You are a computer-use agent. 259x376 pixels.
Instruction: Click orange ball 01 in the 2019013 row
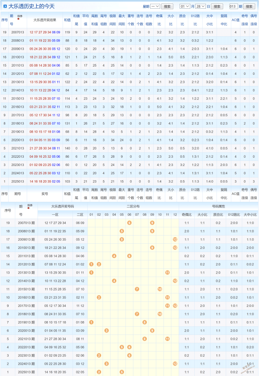tap(91, 322)
